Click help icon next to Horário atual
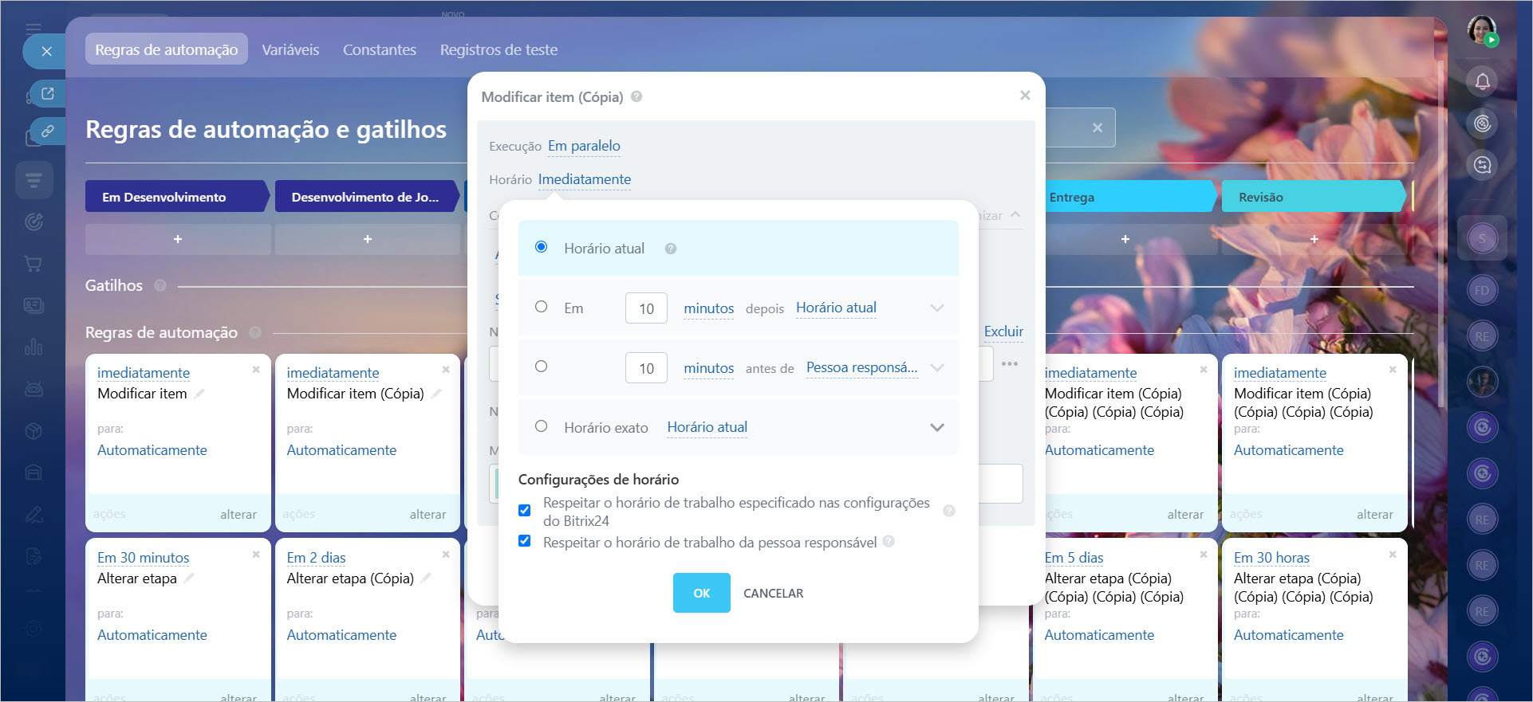 click(671, 249)
